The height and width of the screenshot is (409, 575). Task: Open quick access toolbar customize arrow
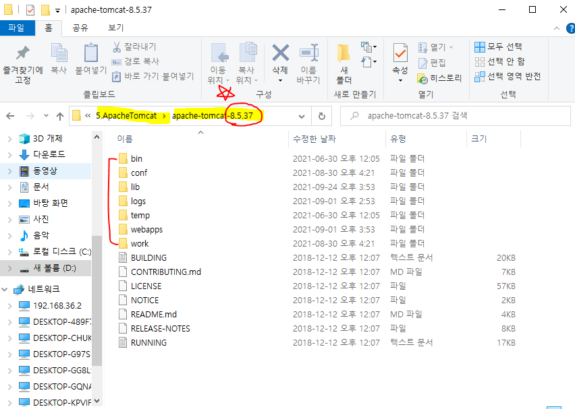(x=57, y=11)
